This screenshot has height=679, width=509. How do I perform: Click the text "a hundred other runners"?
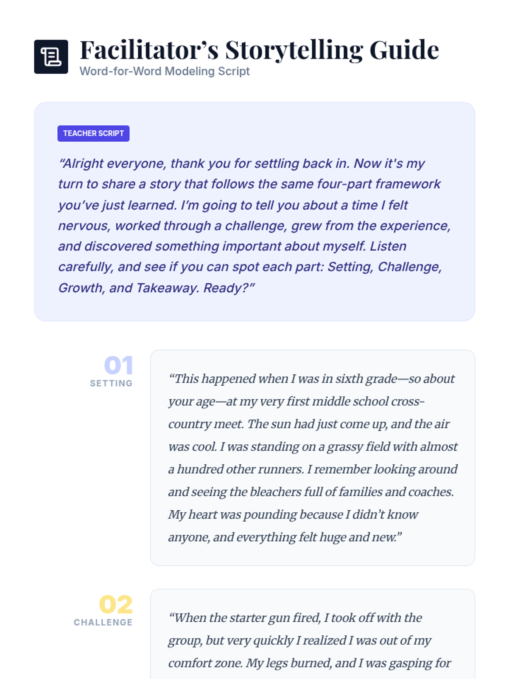coord(235,469)
